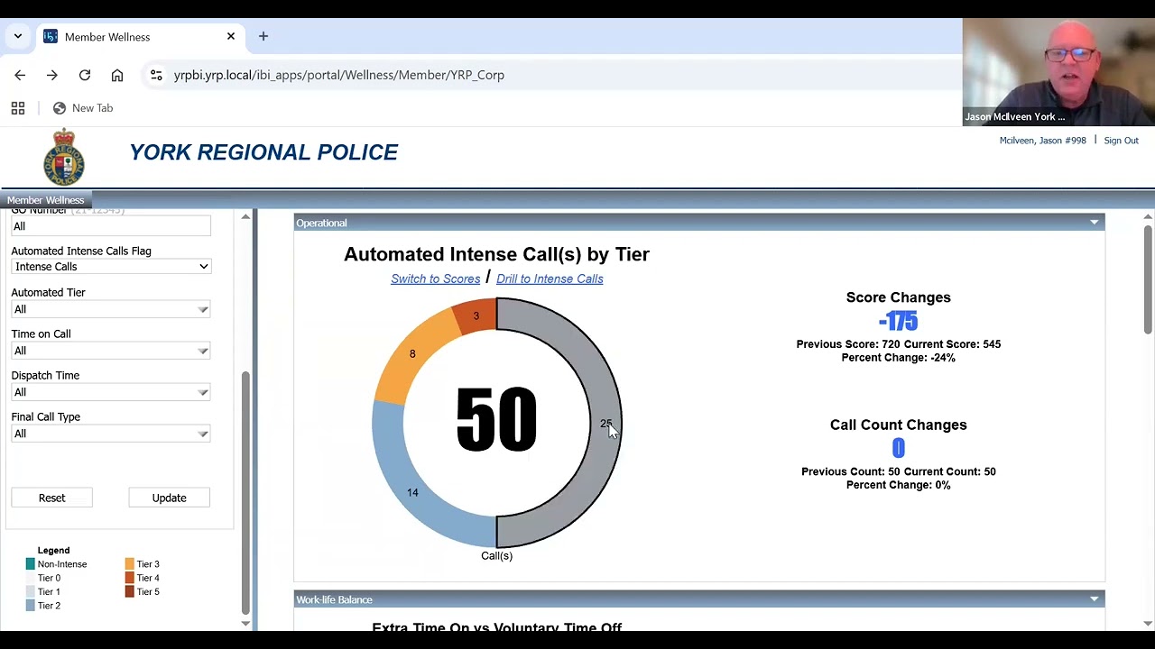Click the filter panel scrollbar thumb

click(245, 492)
